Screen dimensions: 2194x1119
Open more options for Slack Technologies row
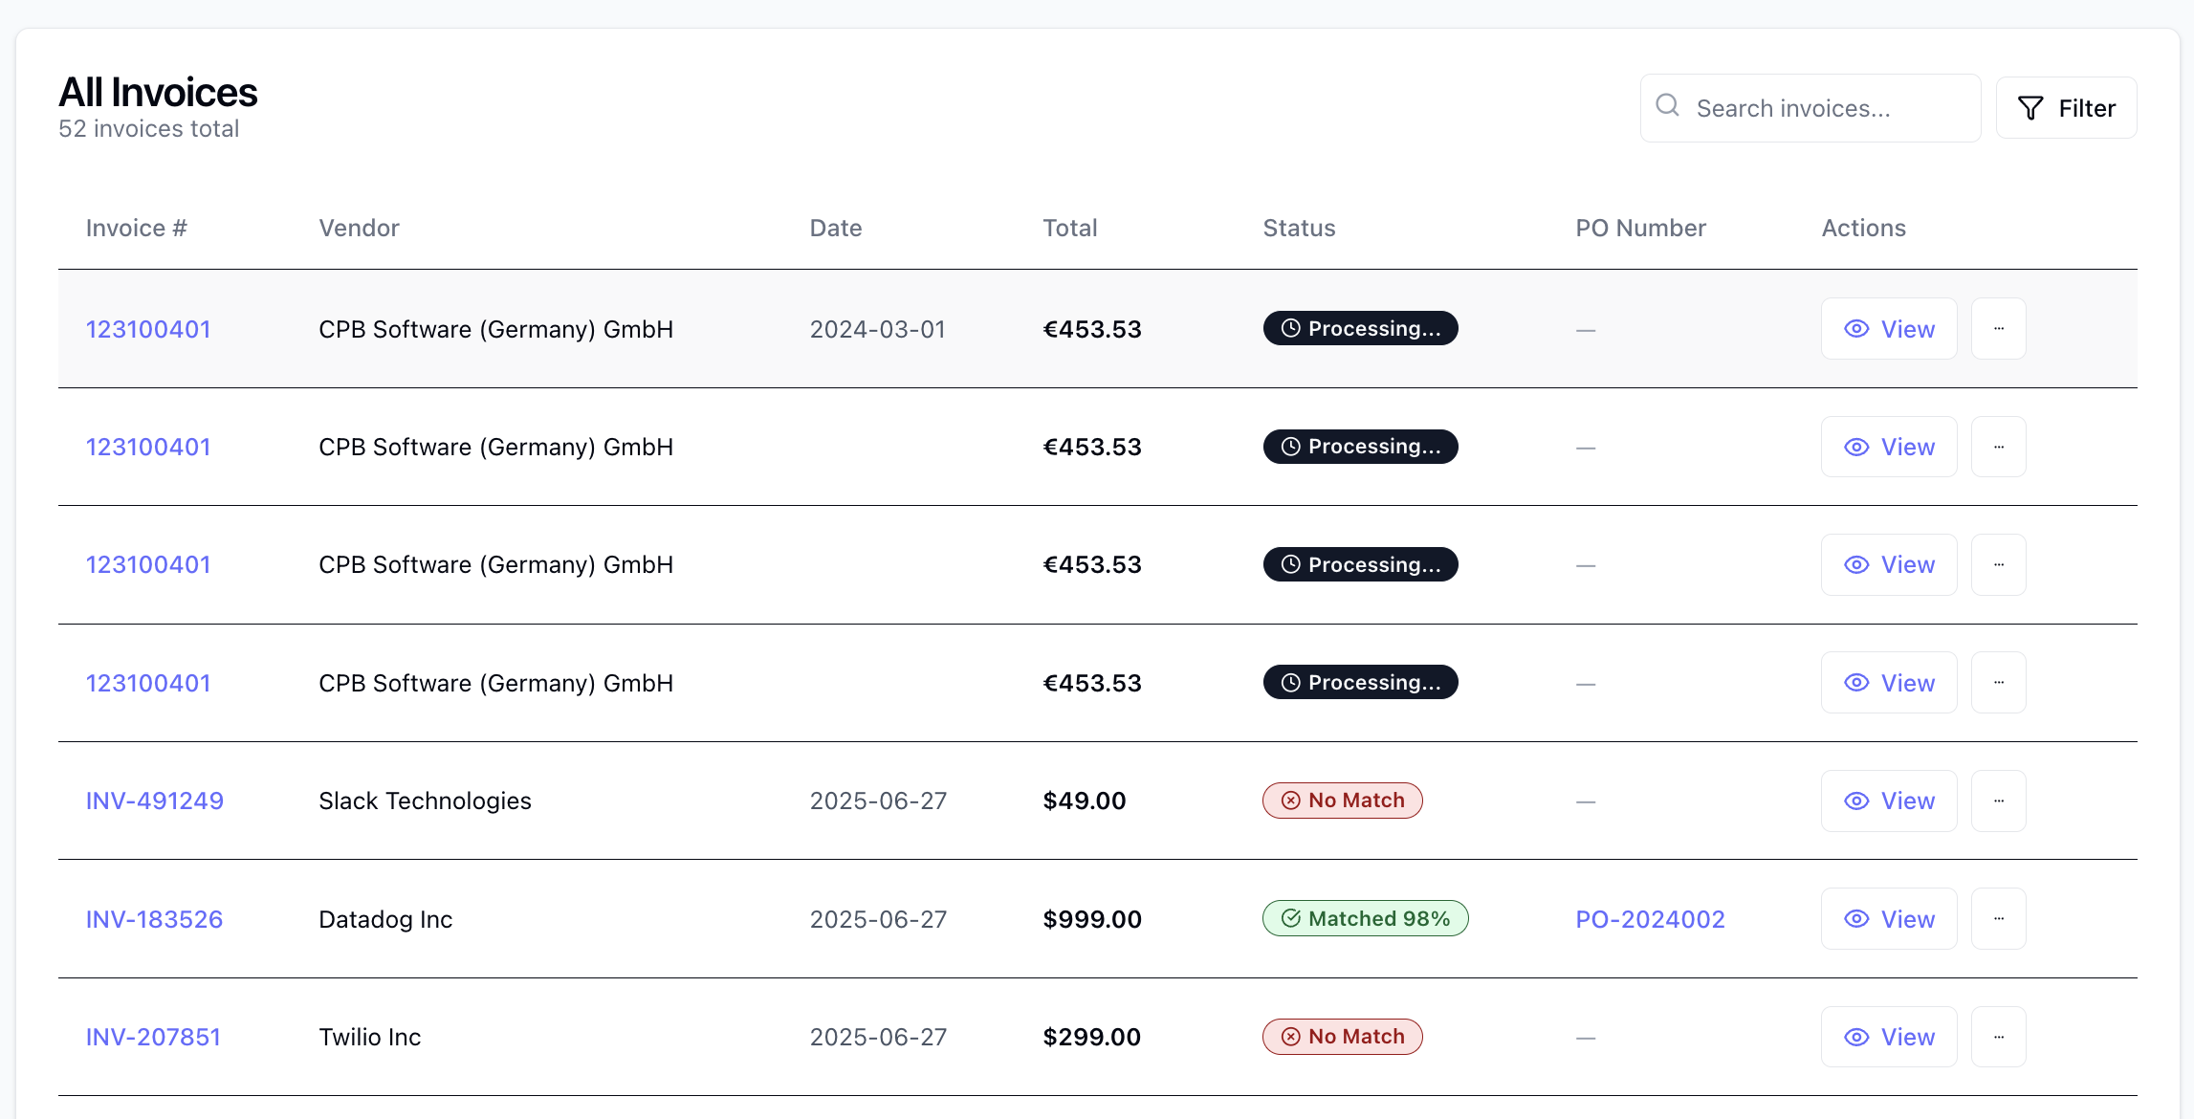tap(1998, 801)
